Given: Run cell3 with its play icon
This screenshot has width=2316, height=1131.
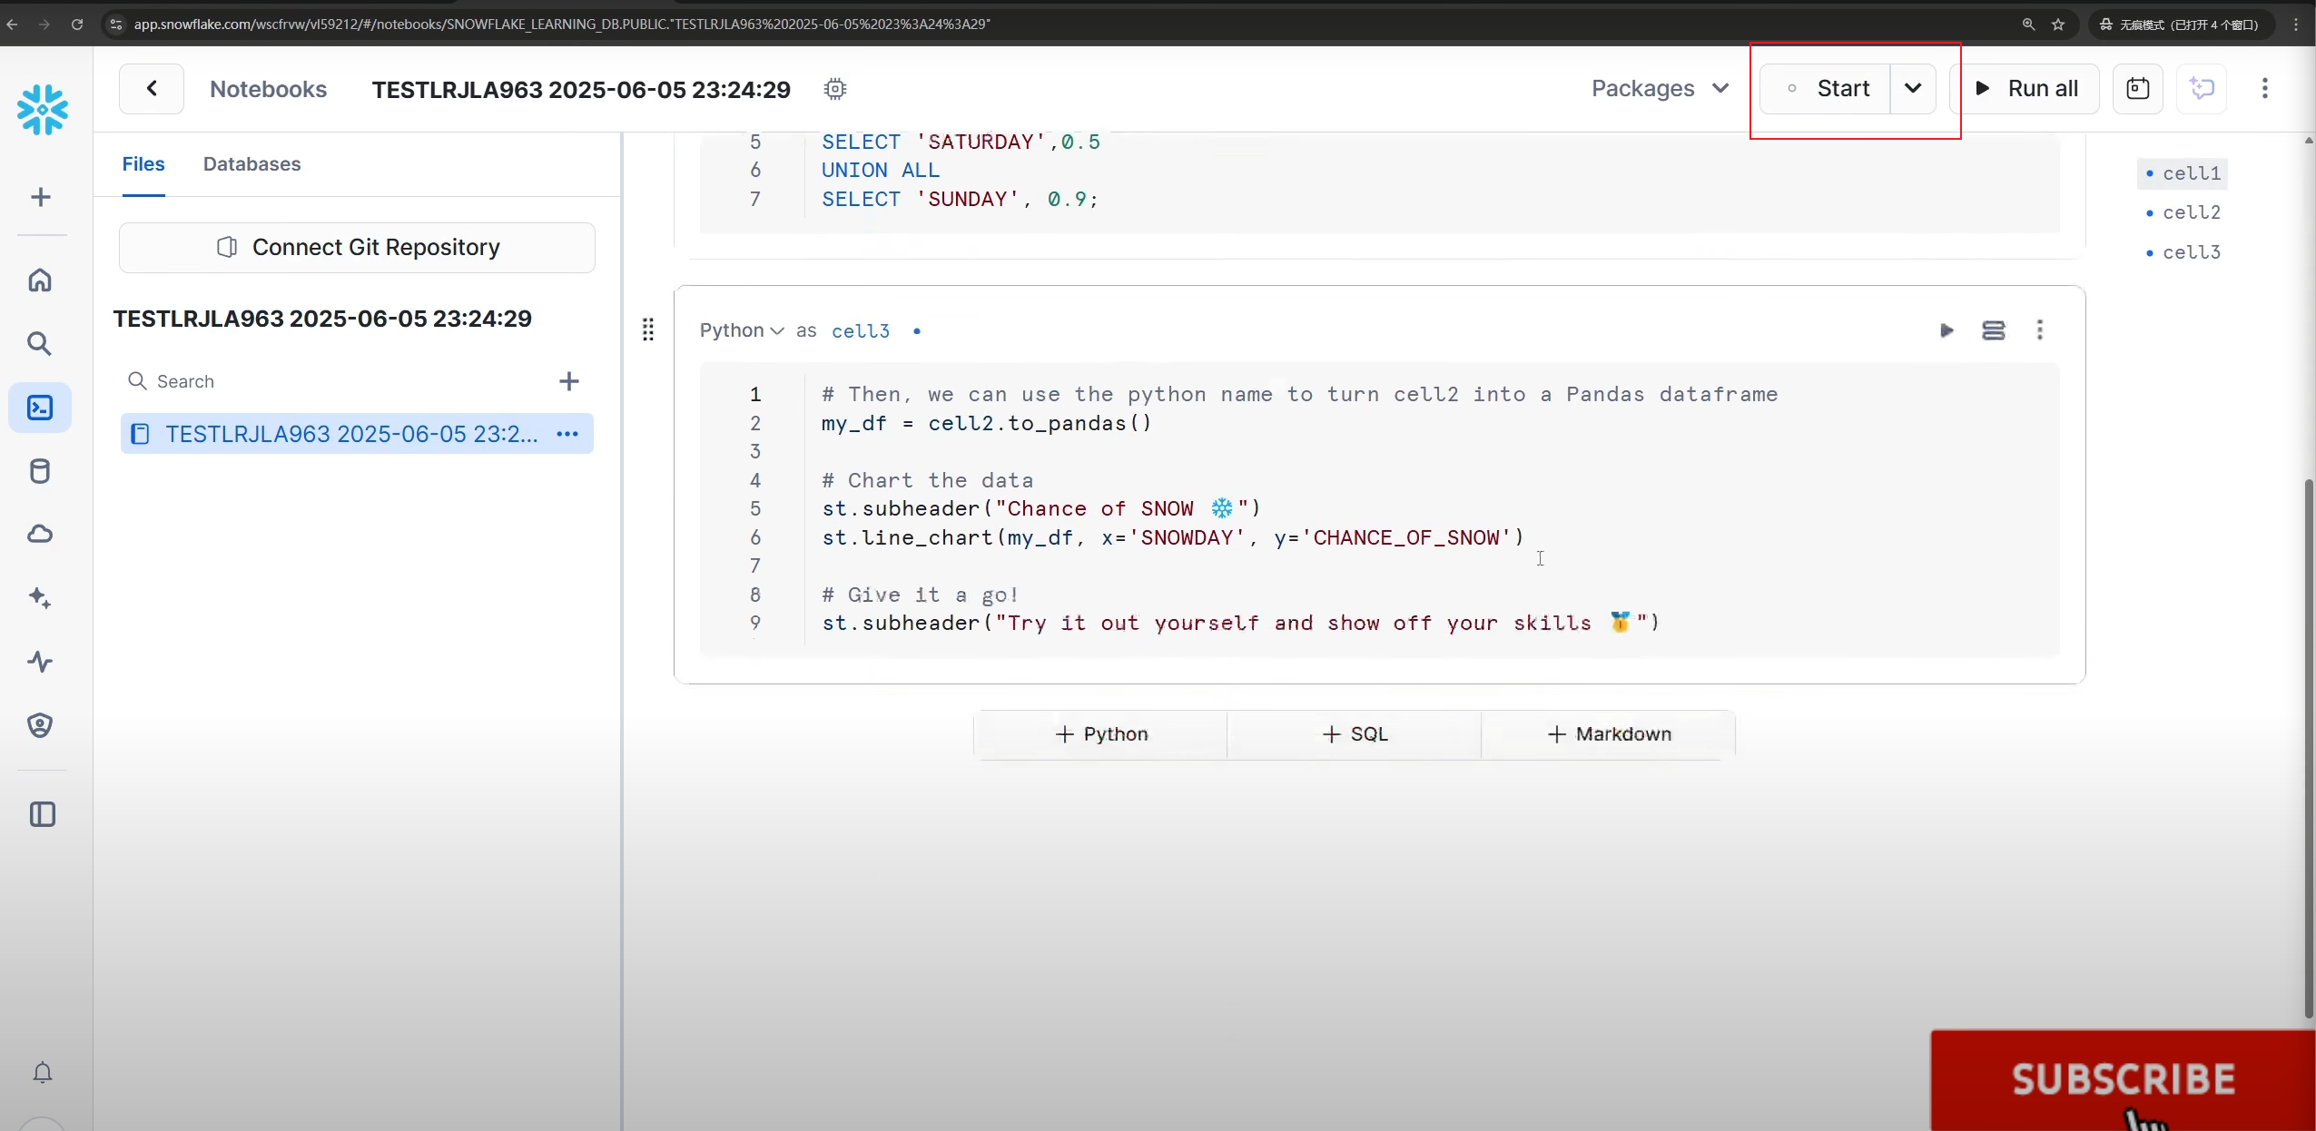Looking at the screenshot, I should point(1946,330).
